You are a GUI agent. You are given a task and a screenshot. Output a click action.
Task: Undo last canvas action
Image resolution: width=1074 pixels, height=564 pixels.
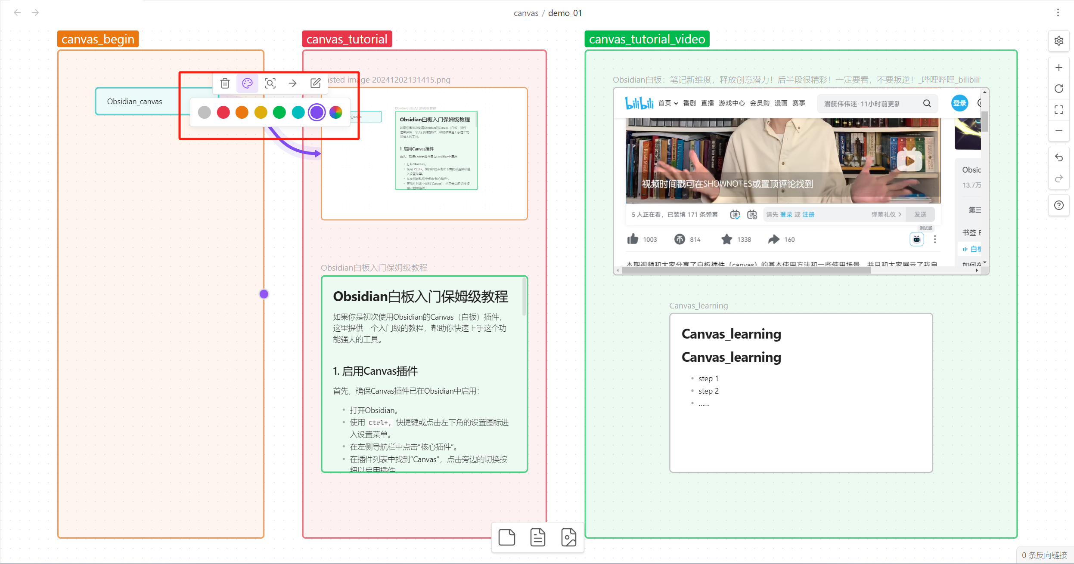[1059, 157]
